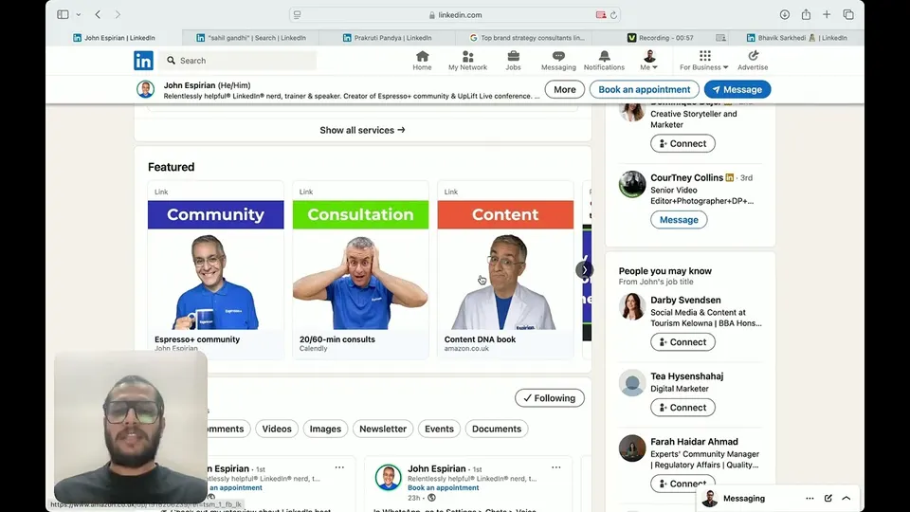Click the page settings icon in address bar

[297, 15]
